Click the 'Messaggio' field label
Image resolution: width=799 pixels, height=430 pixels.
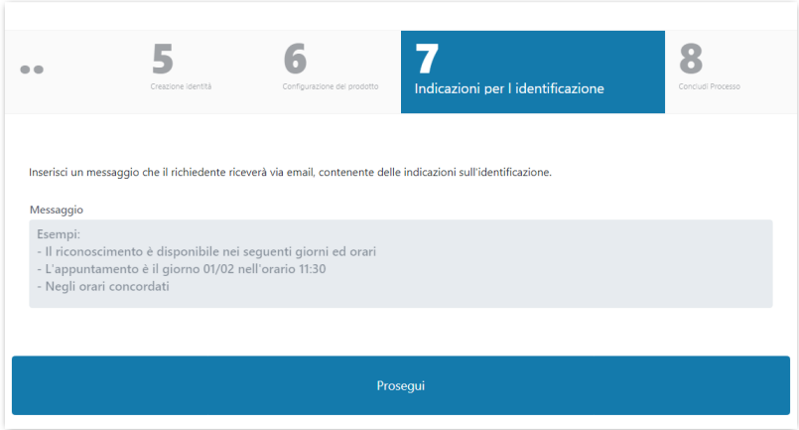(57, 210)
